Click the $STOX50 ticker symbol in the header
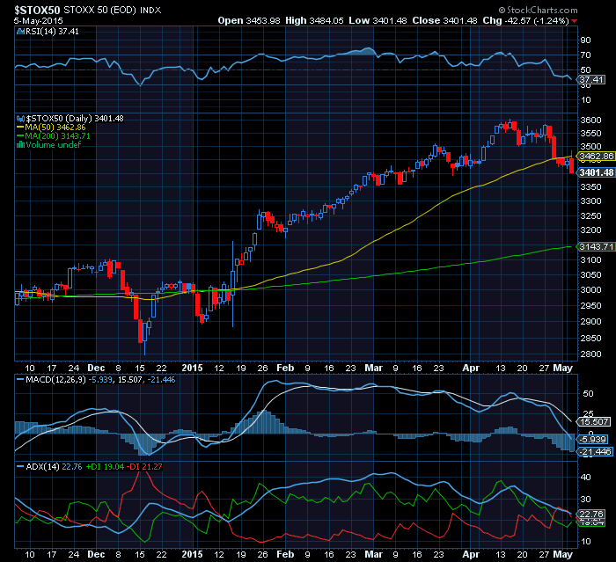616x562 pixels. 37,10
